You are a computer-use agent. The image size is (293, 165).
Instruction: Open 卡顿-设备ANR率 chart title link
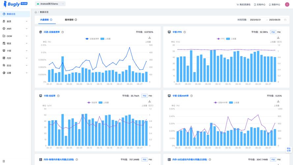click(x=181, y=96)
